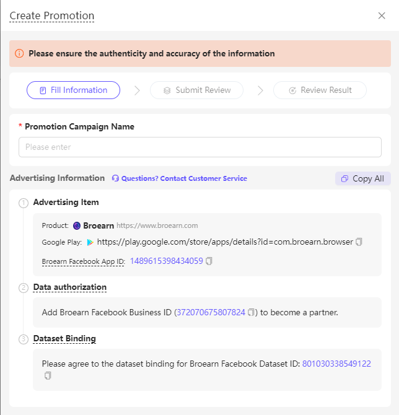The width and height of the screenshot is (399, 415).
Task: Click the Broearn product logo
Action: (x=77, y=226)
